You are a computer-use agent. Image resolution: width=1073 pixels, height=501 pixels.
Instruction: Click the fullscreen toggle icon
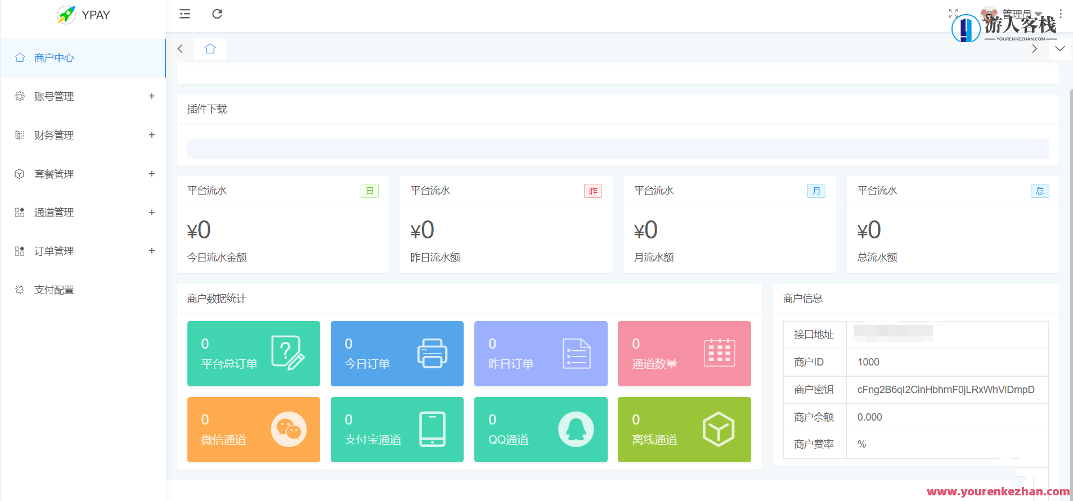953,13
